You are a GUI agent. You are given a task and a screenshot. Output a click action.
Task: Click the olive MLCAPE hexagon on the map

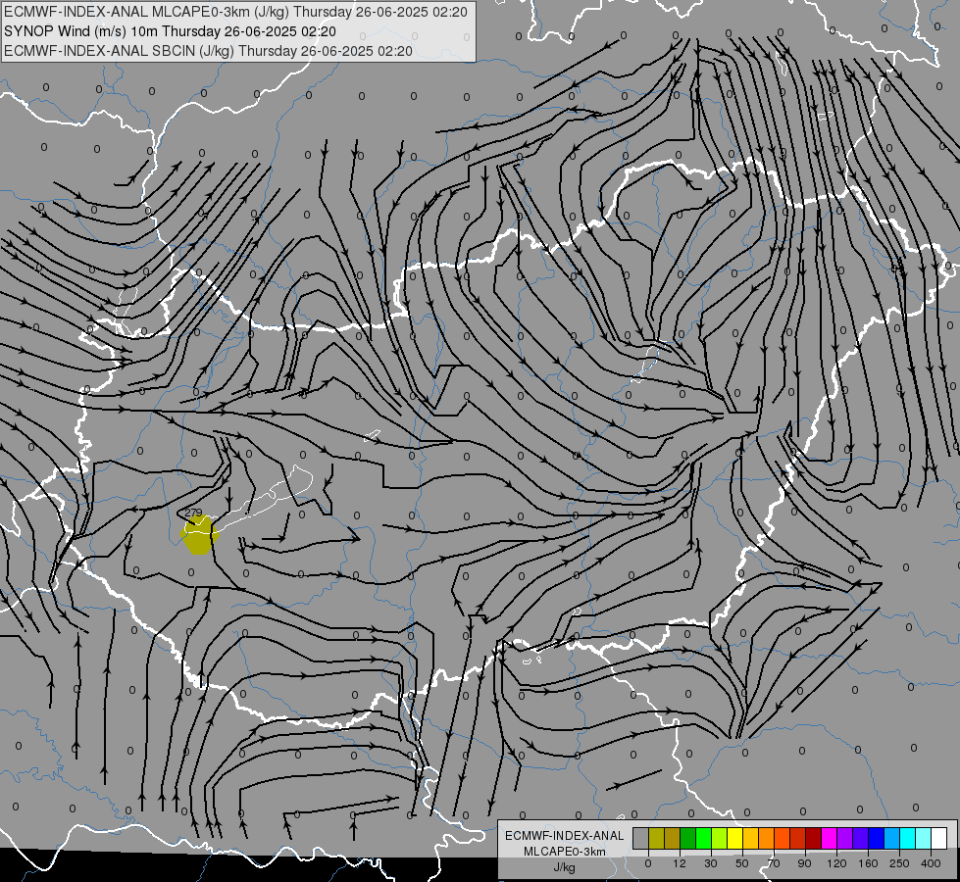click(200, 535)
